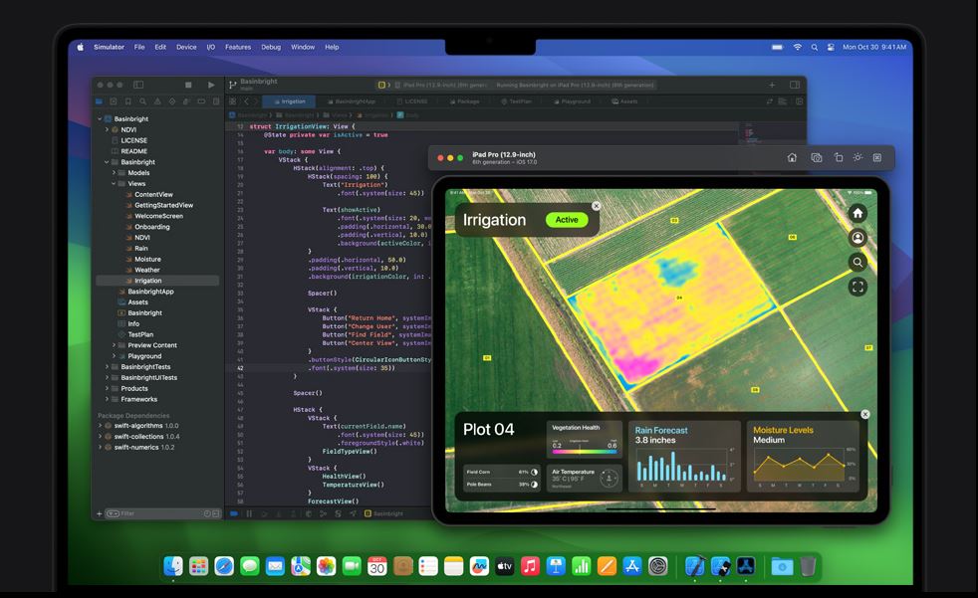Click the Filter field in navigator
Screen dimensions: 978x598
point(159,513)
